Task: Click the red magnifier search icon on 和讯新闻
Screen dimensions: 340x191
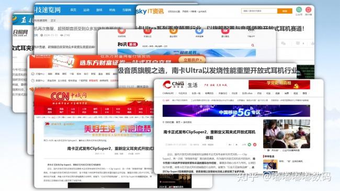Action: [253, 45]
